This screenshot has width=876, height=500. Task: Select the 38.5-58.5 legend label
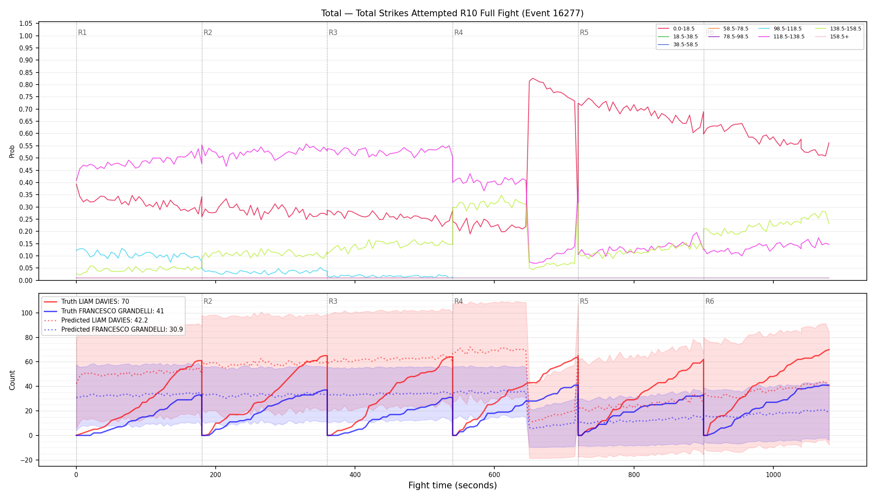(685, 45)
